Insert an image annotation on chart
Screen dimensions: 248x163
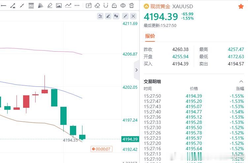pyautogui.click(x=59, y=6)
